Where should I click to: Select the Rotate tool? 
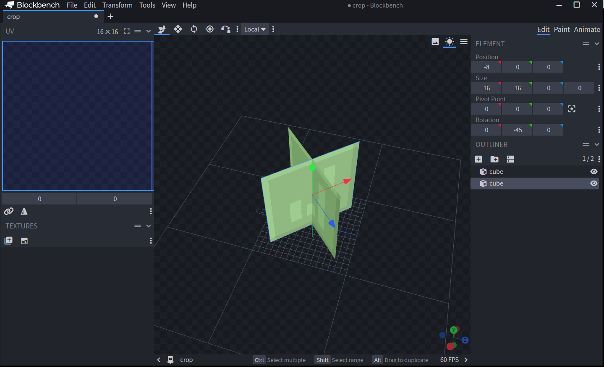tap(194, 29)
